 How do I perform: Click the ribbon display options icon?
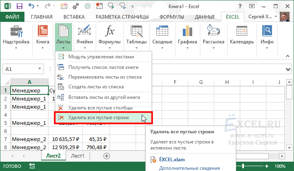[x=252, y=6]
